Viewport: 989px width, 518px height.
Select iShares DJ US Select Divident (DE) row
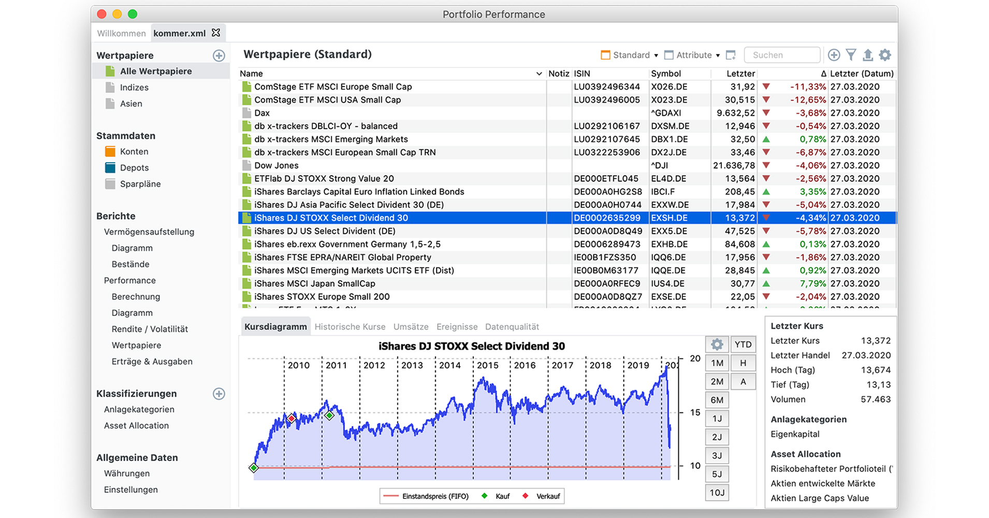point(567,231)
